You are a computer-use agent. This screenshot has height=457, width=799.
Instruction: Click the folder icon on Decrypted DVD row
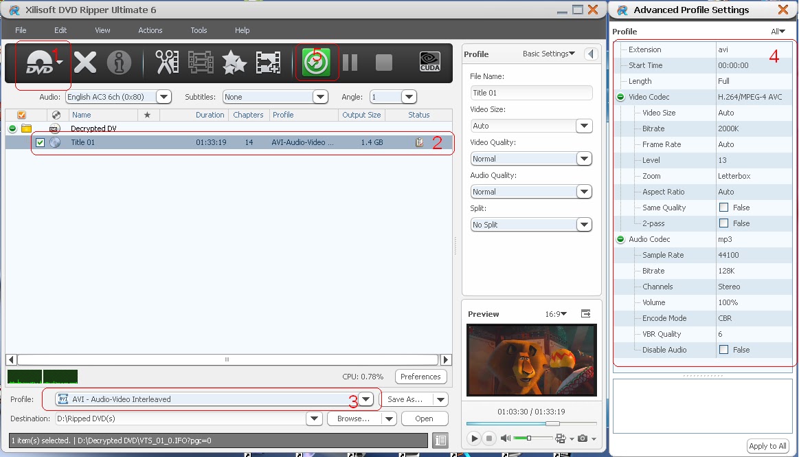tap(27, 129)
